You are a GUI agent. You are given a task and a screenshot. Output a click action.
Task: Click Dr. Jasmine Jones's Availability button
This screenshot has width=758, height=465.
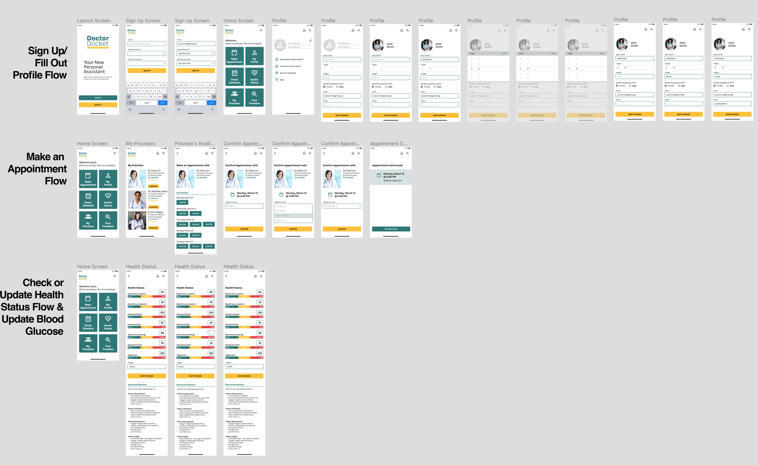(x=153, y=207)
